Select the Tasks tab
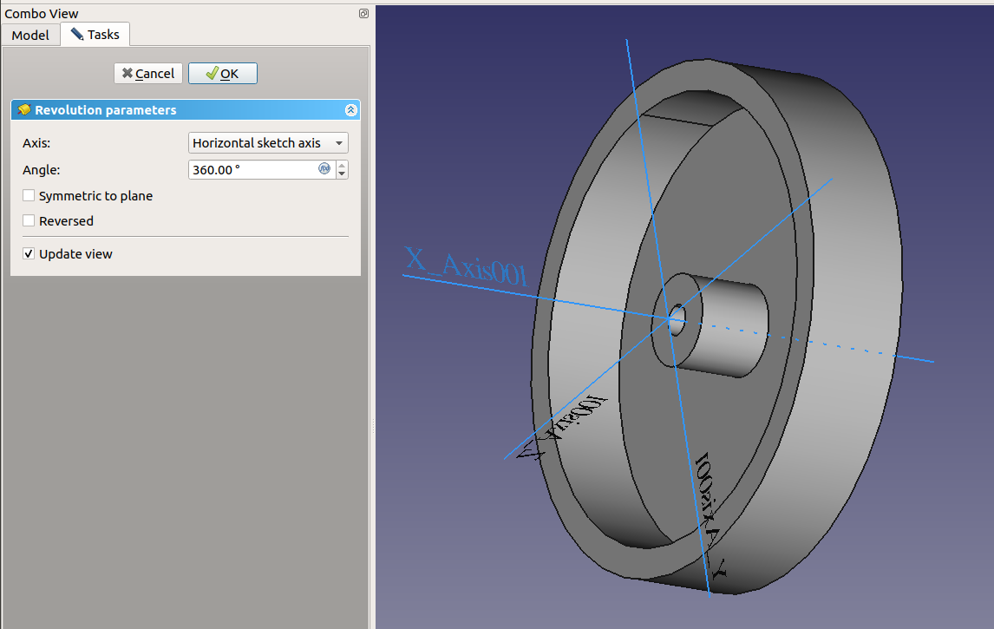The height and width of the screenshot is (629, 994). point(95,35)
